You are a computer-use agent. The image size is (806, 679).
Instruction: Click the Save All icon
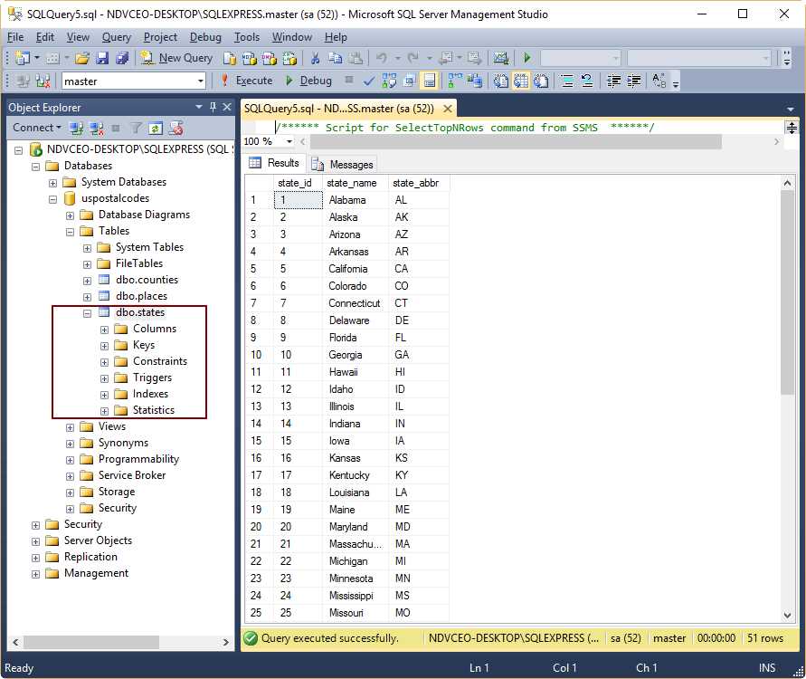click(122, 58)
